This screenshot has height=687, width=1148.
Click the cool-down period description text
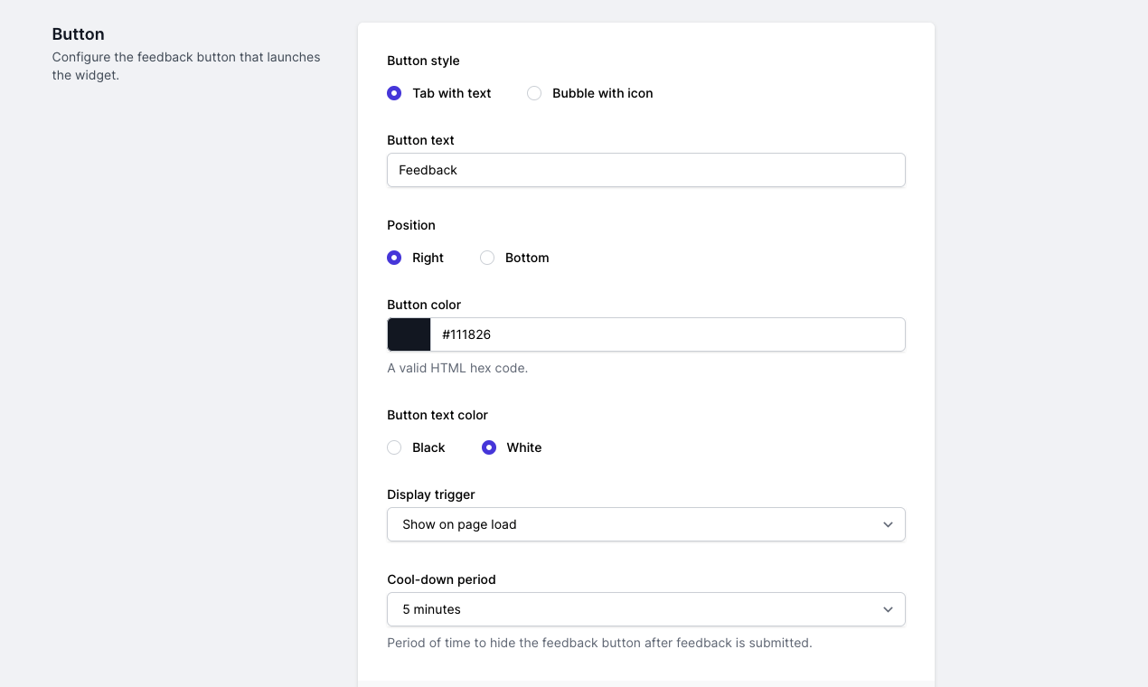(x=600, y=643)
